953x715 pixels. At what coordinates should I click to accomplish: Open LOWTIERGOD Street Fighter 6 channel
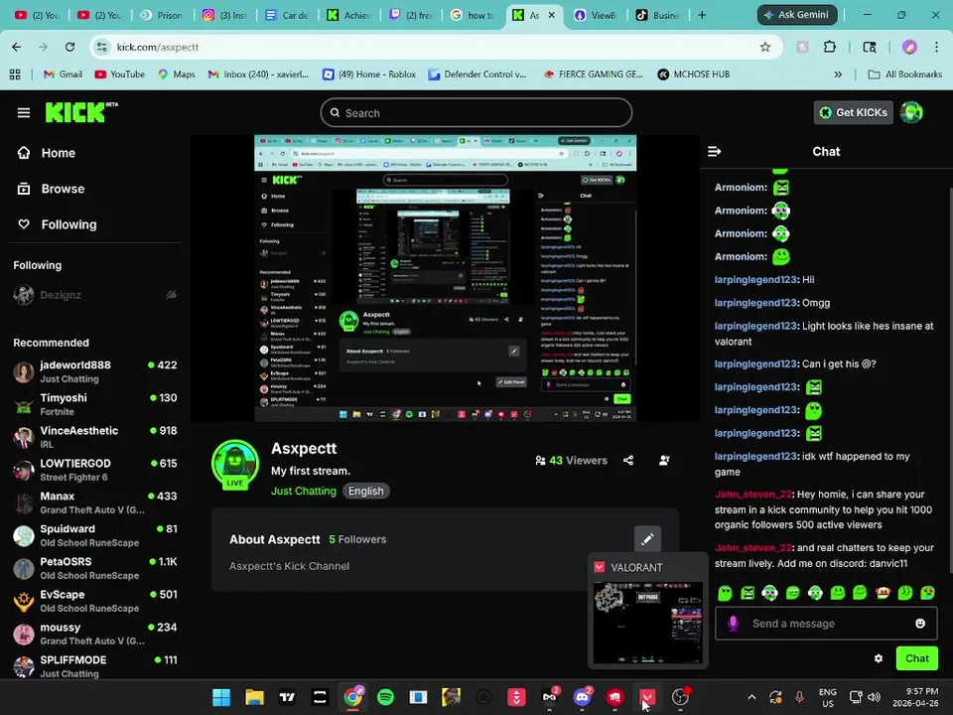(x=94, y=470)
